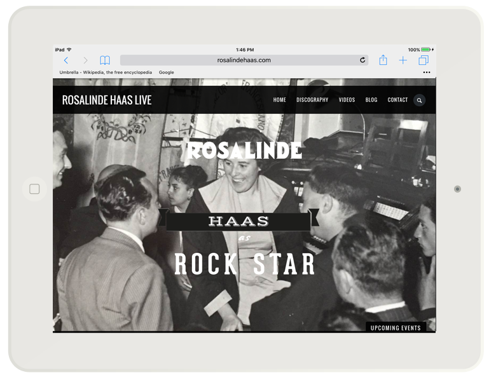Open the CONTACT page
Image resolution: width=489 pixels, height=375 pixels.
pyautogui.click(x=397, y=100)
